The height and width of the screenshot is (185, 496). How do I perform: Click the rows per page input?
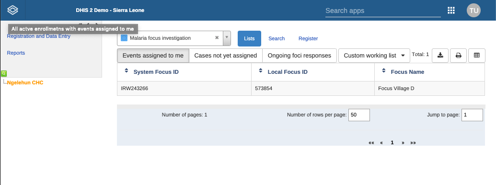(359, 115)
